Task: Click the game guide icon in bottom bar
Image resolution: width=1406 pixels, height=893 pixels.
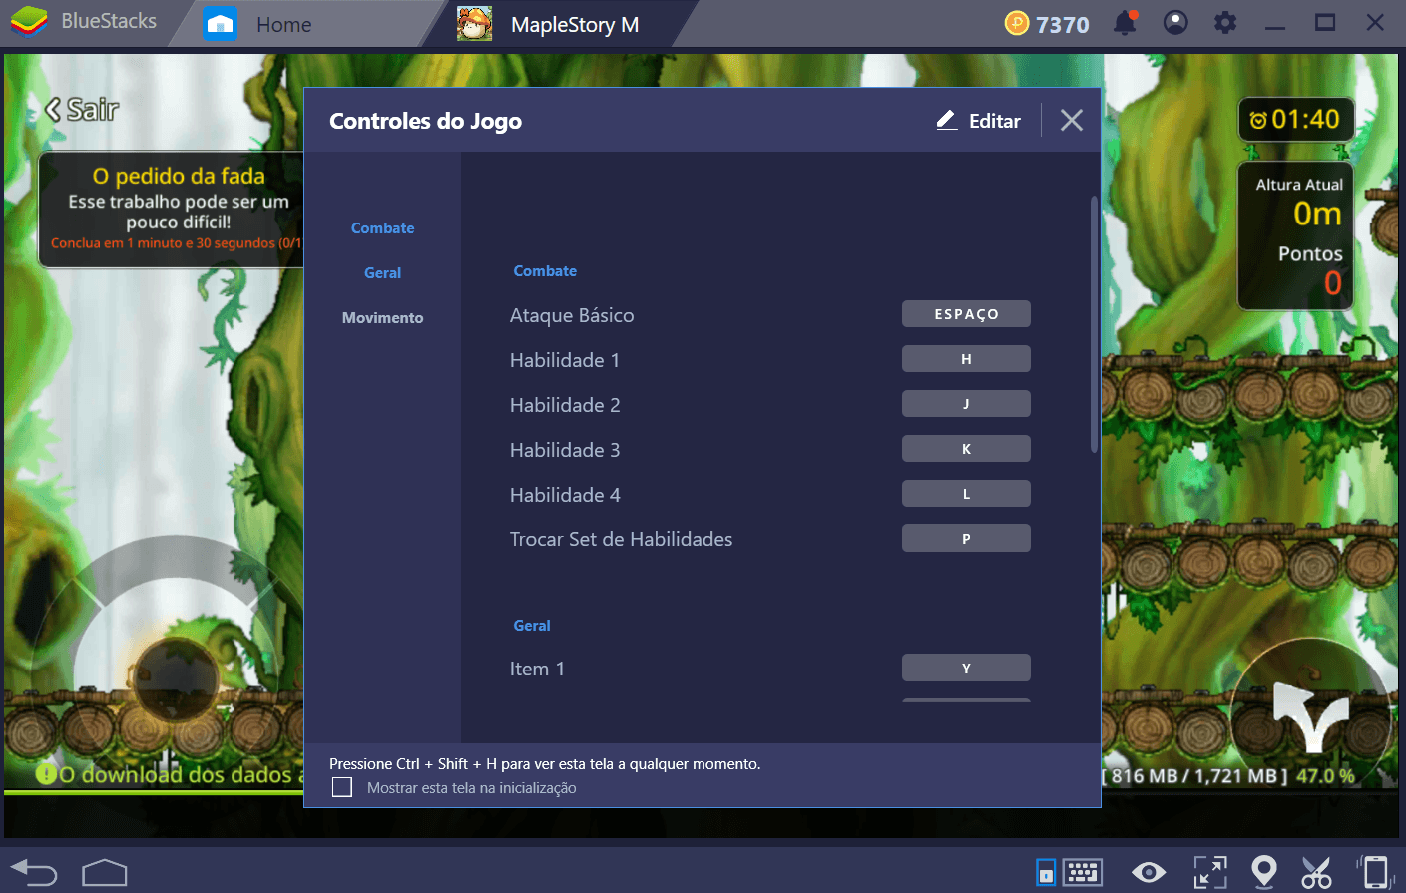Action: coord(1046,872)
